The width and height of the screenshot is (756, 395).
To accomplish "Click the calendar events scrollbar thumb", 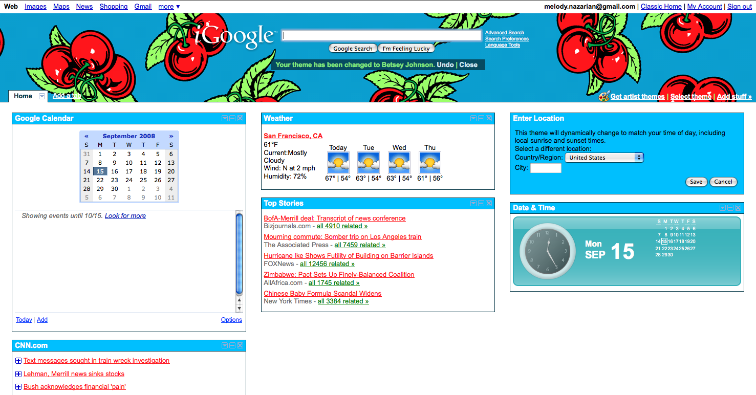I will [x=239, y=254].
